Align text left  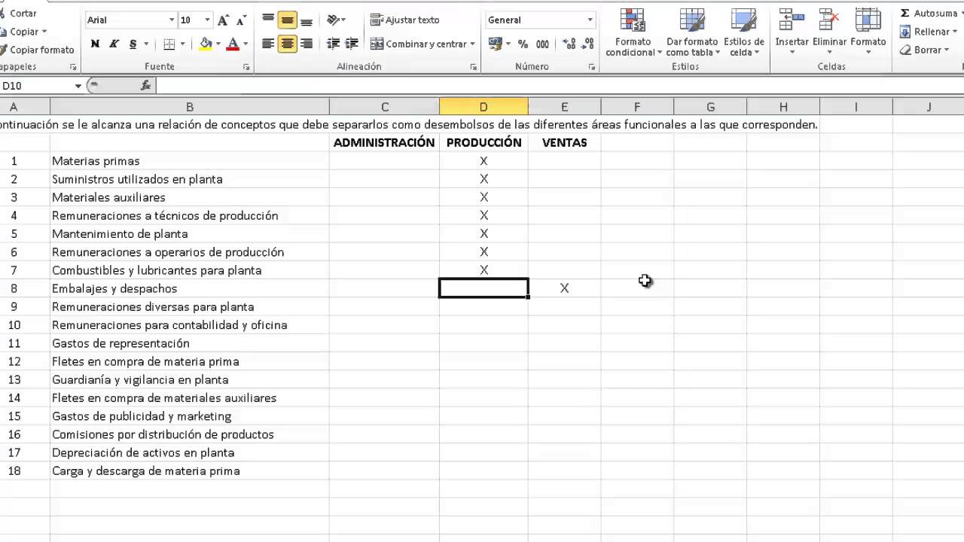click(x=268, y=44)
